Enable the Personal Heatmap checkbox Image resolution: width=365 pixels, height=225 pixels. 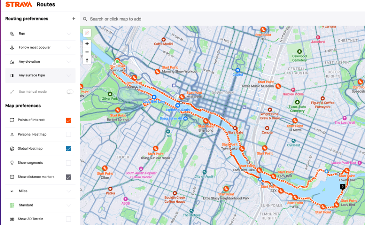pyautogui.click(x=68, y=134)
